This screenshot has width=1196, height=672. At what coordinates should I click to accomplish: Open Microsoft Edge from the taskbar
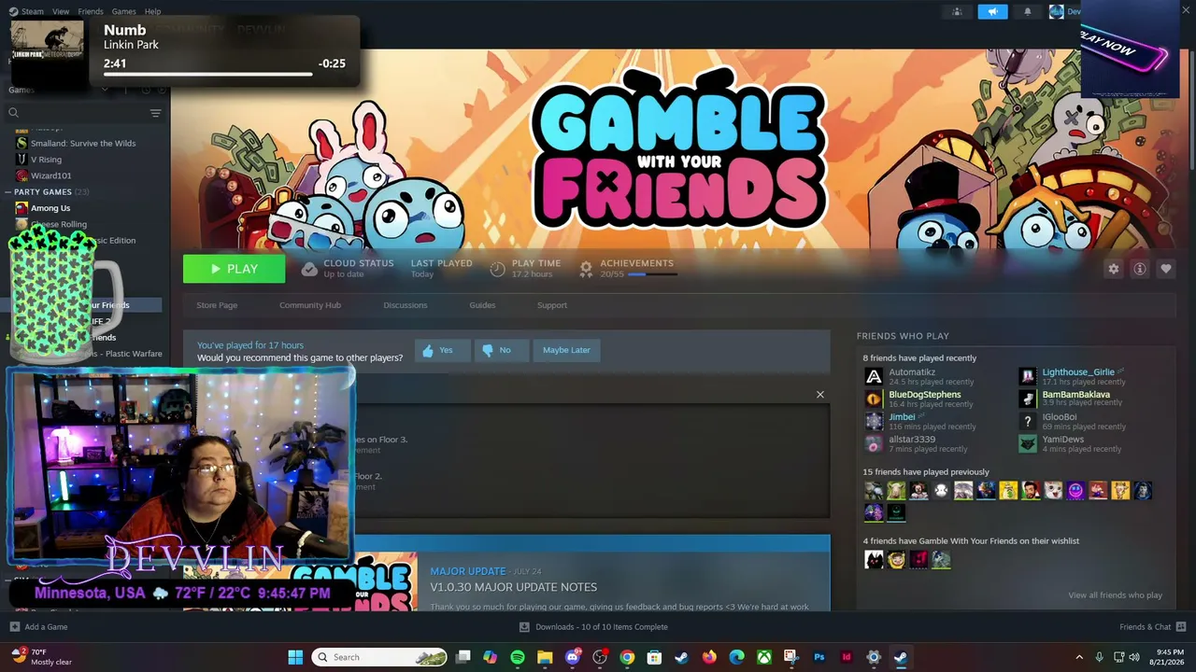click(736, 657)
